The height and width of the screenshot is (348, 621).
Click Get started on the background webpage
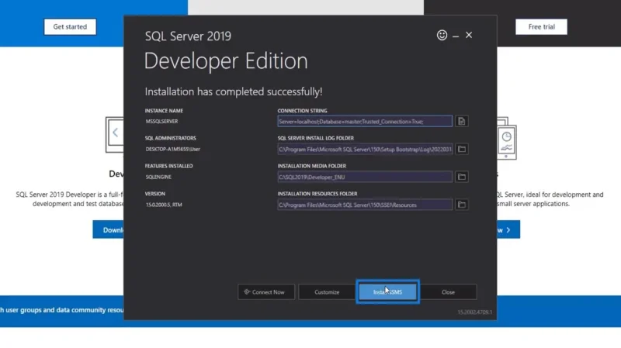(x=70, y=27)
